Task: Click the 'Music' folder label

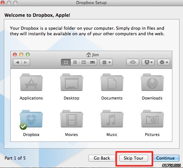Action: click(x=112, y=135)
